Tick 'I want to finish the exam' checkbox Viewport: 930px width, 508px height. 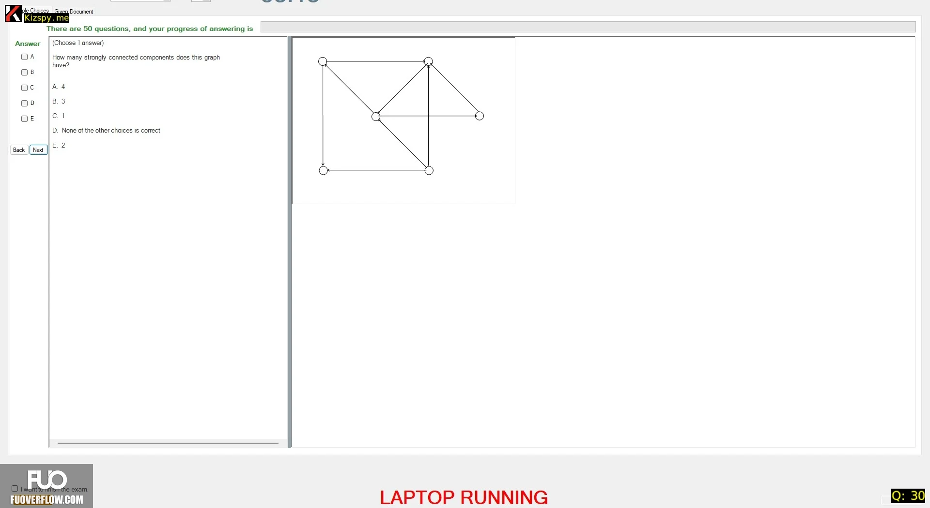15,489
